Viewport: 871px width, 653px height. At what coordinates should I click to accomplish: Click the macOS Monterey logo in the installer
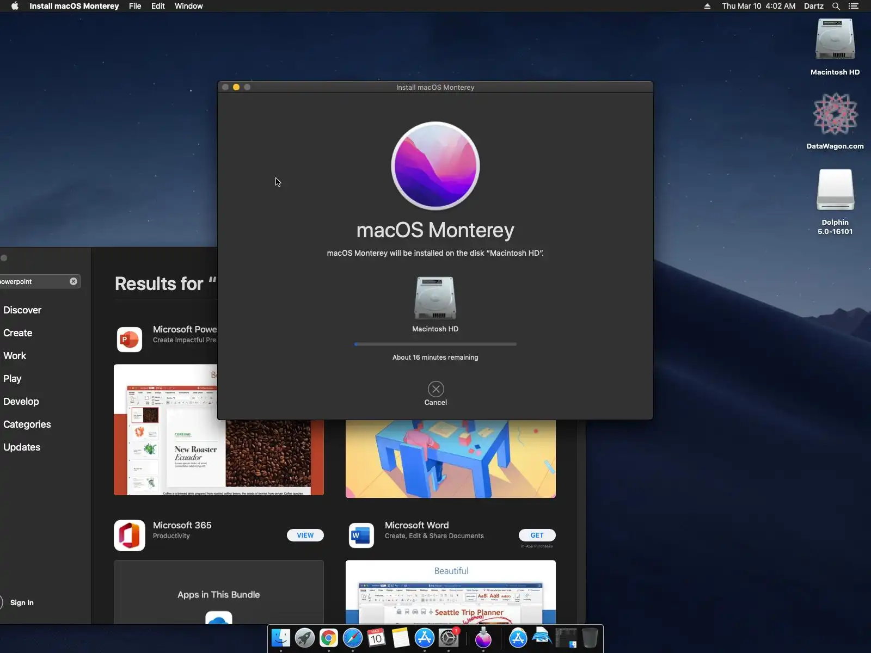(436, 165)
